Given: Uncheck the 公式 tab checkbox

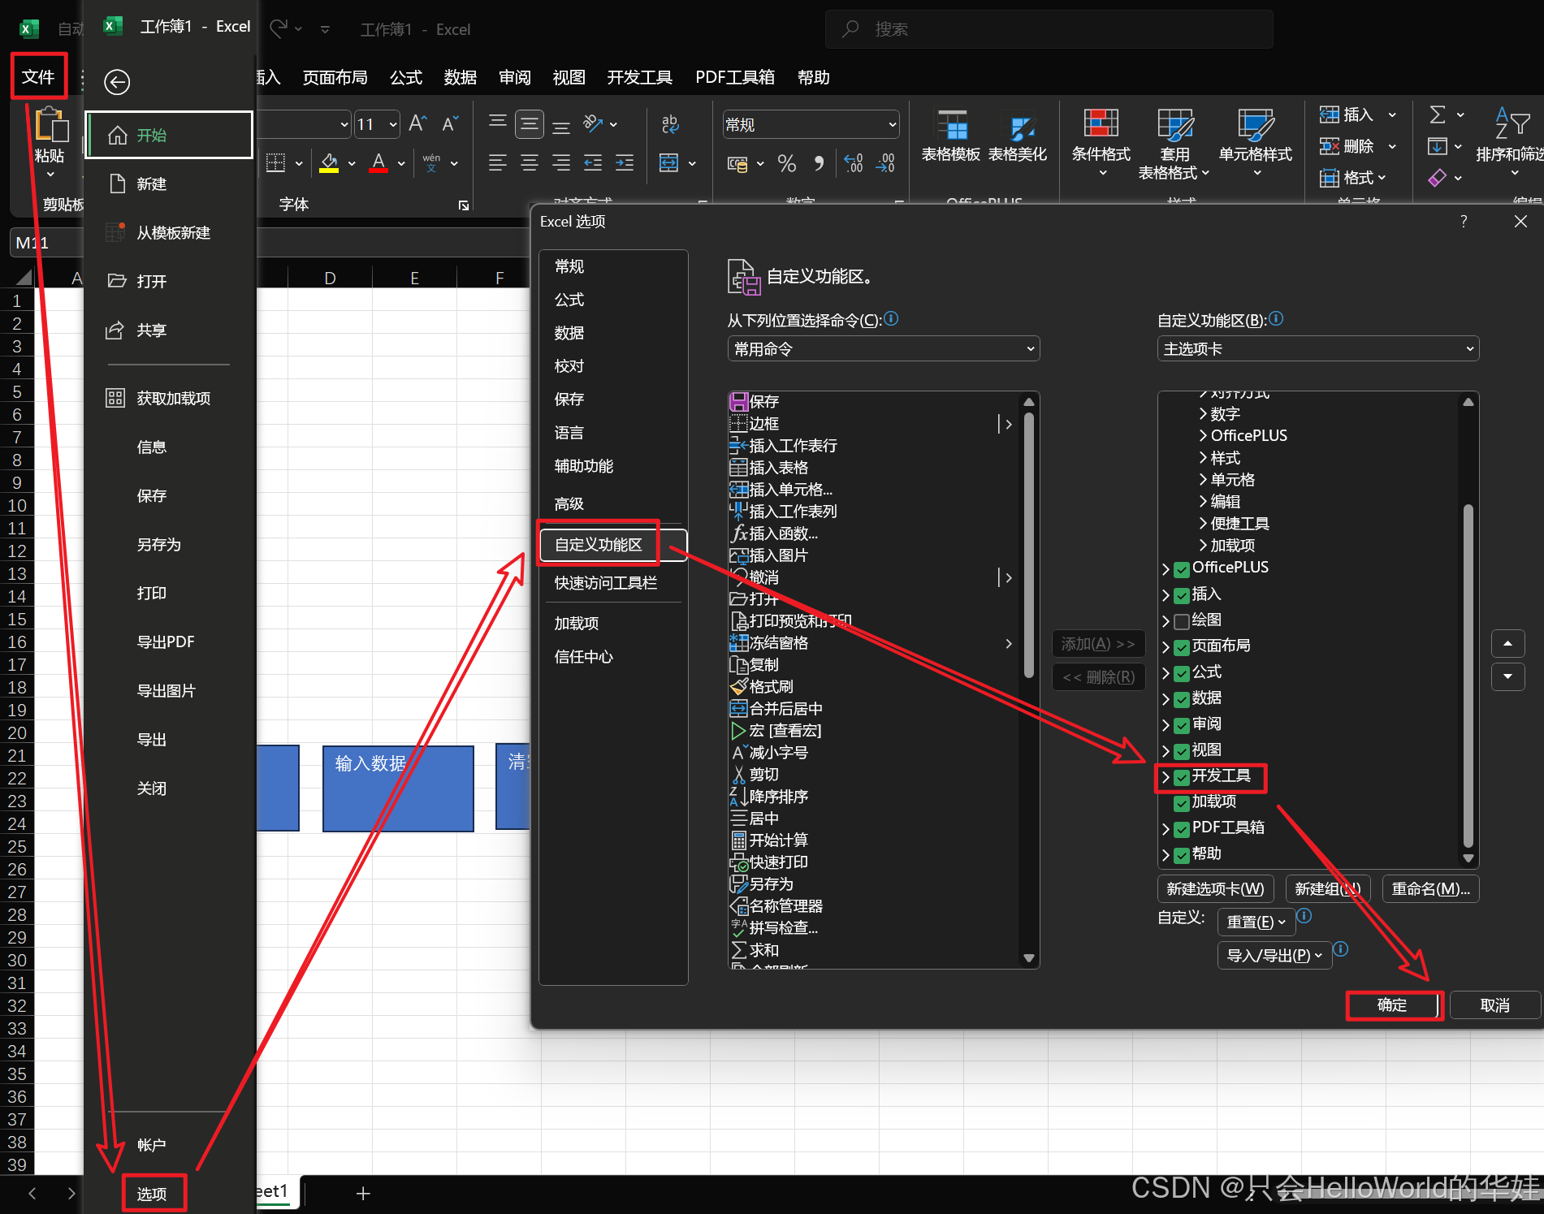Looking at the screenshot, I should [x=1182, y=673].
